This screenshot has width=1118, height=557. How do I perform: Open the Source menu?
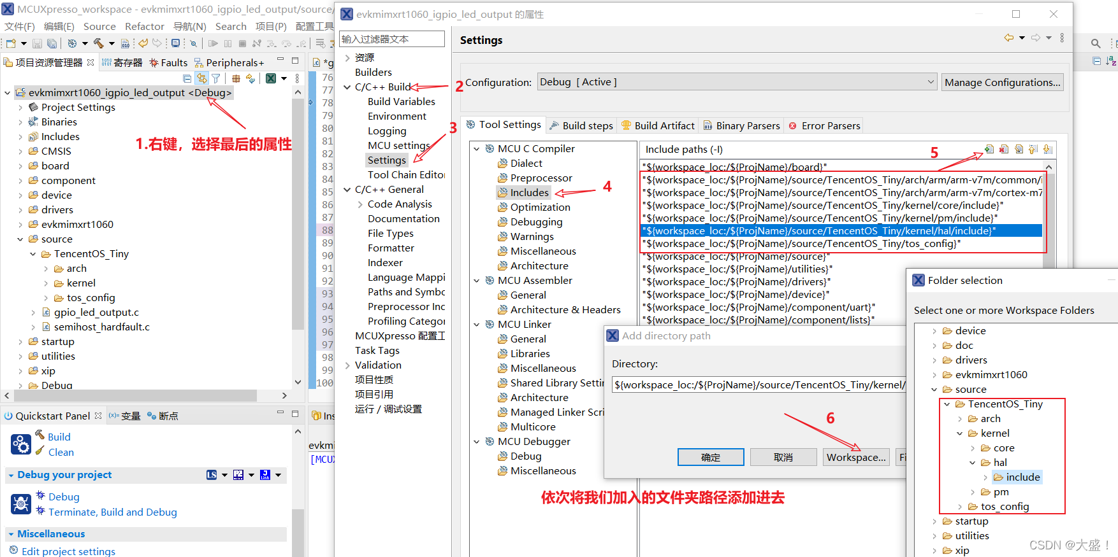99,26
